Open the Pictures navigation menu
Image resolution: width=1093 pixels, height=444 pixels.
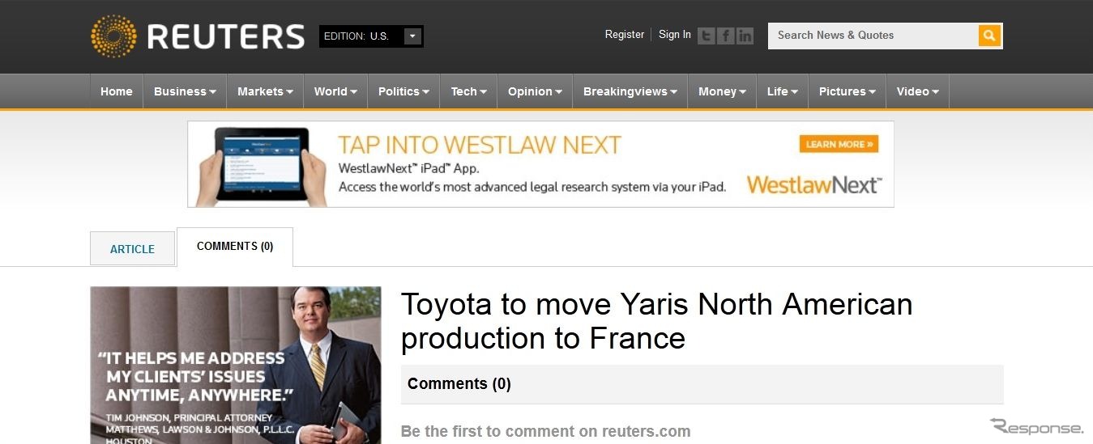pos(847,91)
